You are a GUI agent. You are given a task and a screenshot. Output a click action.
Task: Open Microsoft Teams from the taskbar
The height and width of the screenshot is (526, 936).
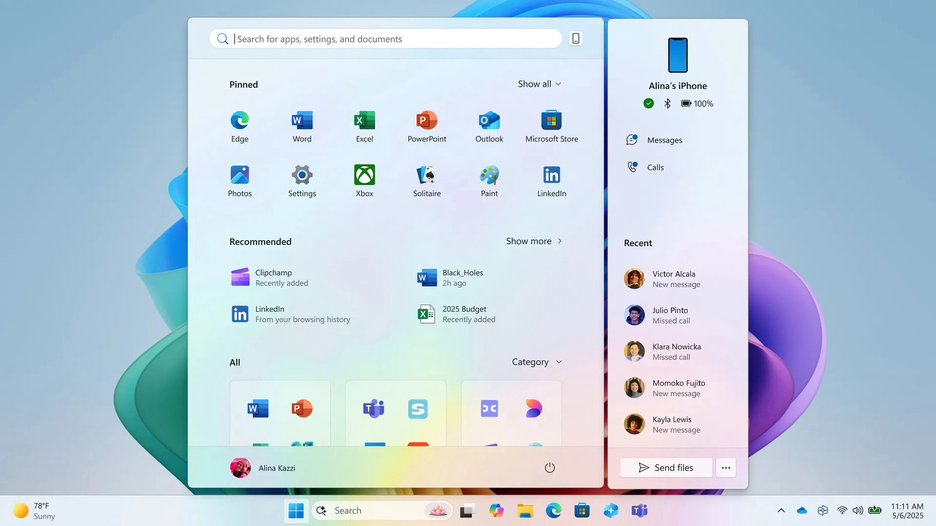(639, 510)
